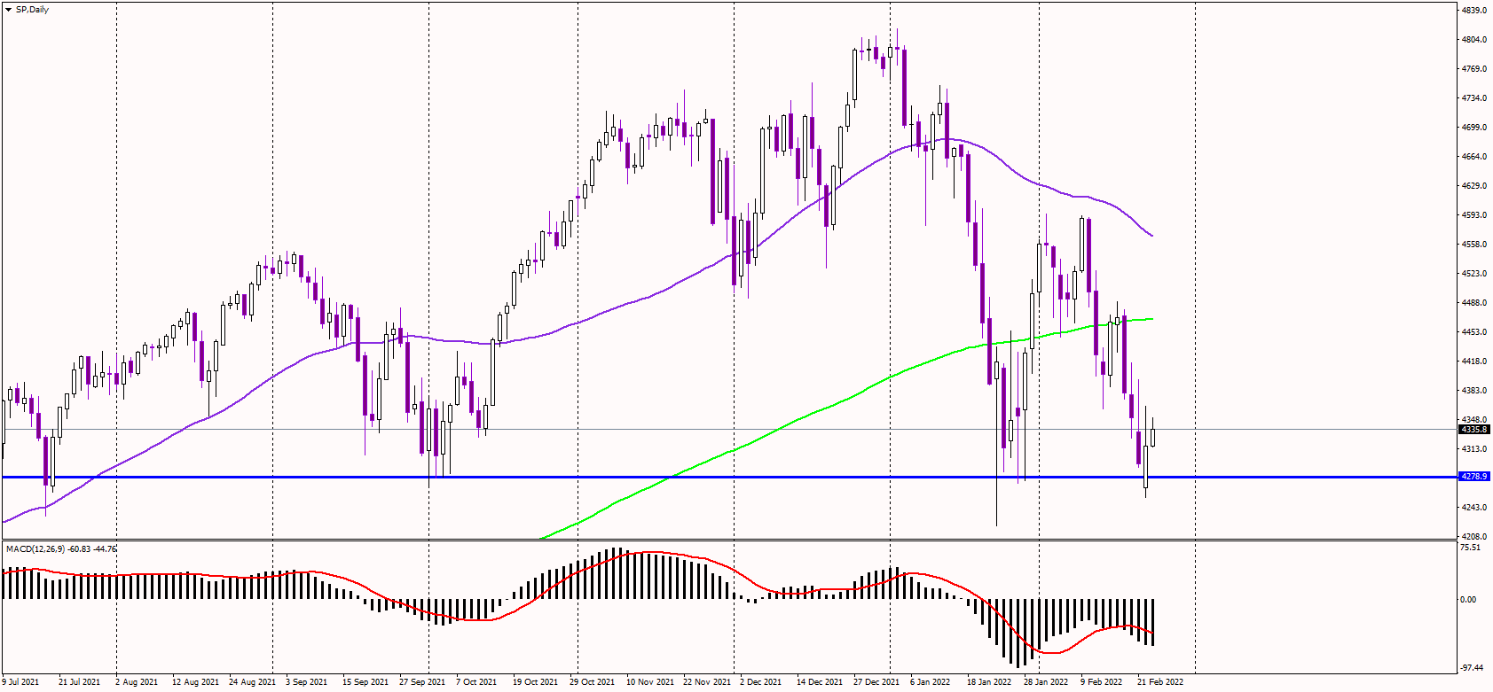Click the 4839.0 price scale label

pos(1474,11)
